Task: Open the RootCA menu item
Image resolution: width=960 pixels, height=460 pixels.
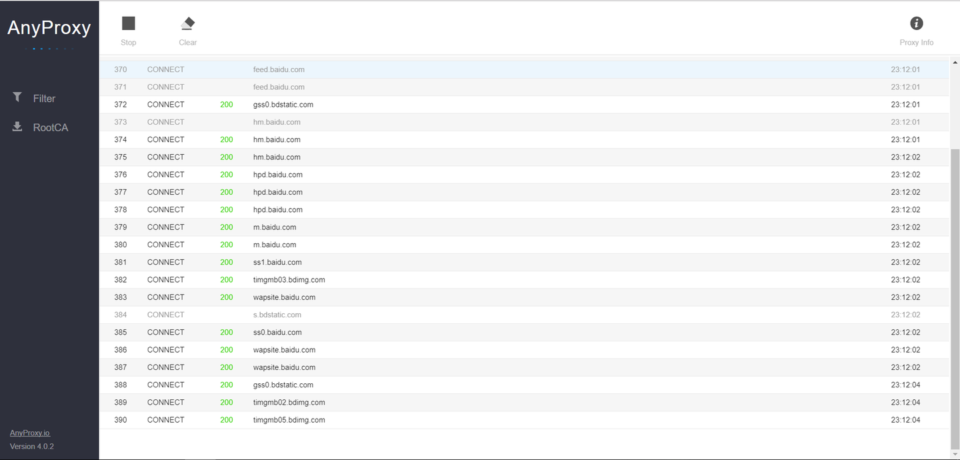Action: tap(51, 128)
